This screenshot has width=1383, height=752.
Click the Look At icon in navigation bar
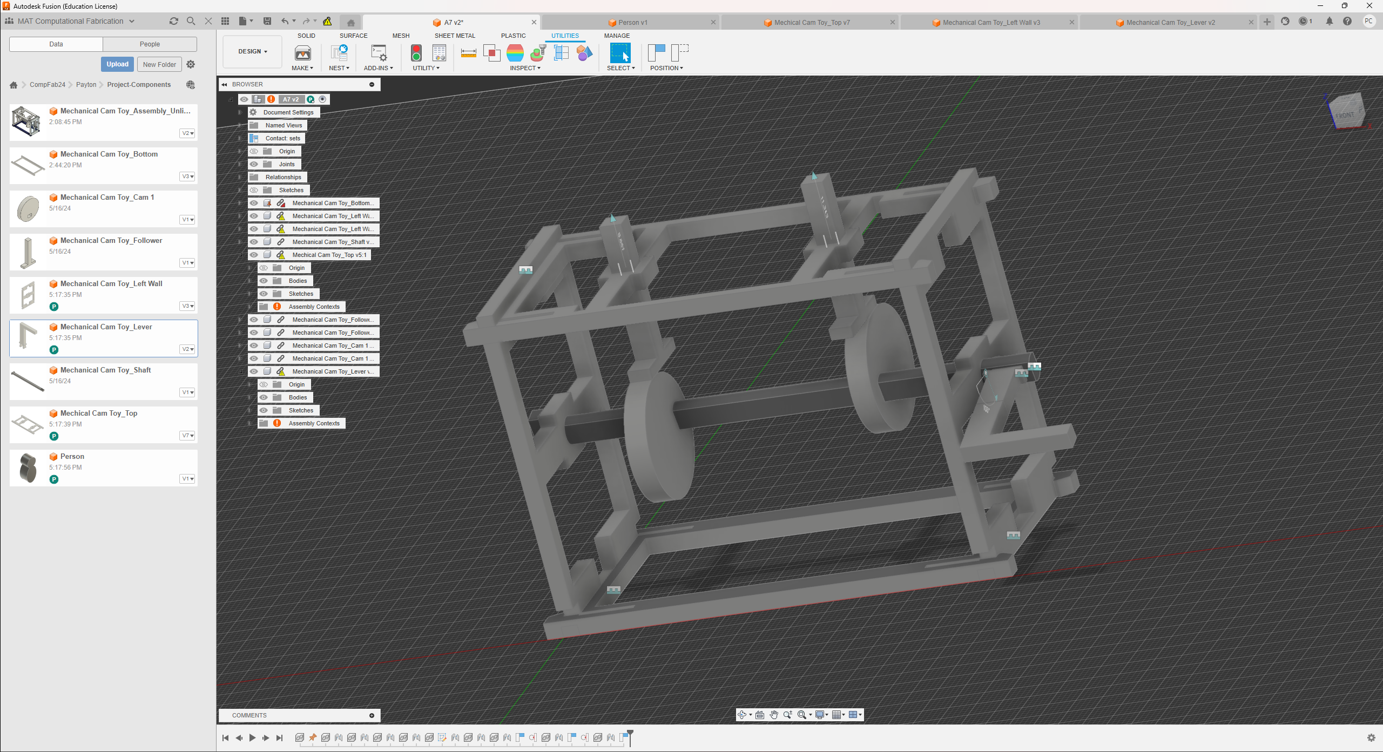point(760,715)
